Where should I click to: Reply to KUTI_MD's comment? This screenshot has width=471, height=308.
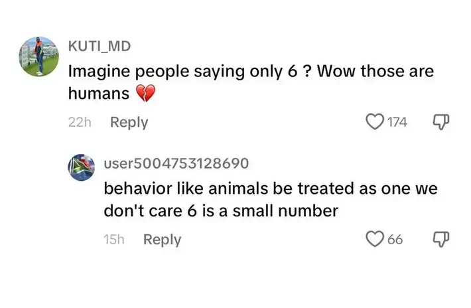click(x=129, y=122)
